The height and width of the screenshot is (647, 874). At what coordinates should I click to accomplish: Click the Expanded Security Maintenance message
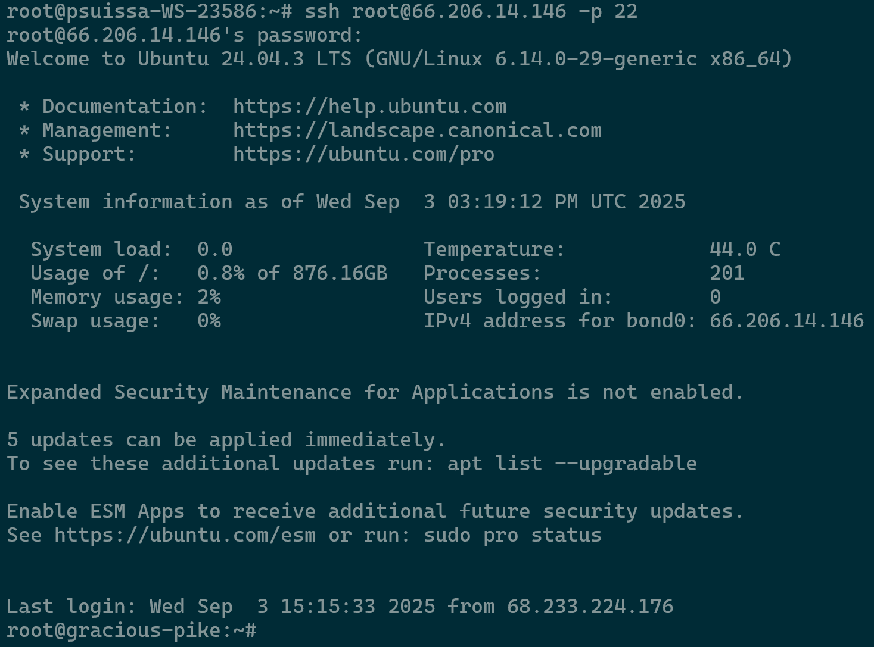375,392
